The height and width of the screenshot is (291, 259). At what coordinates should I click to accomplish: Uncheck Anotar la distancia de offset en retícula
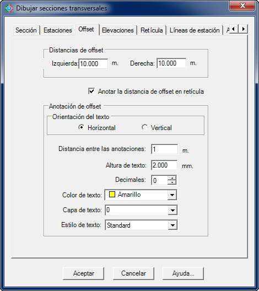91,91
